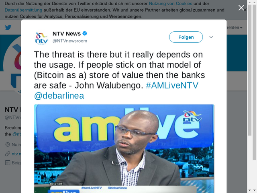The width and height of the screenshot is (257, 193).
Task: Open the @NTVnewsroom handle
Action: 70,41
